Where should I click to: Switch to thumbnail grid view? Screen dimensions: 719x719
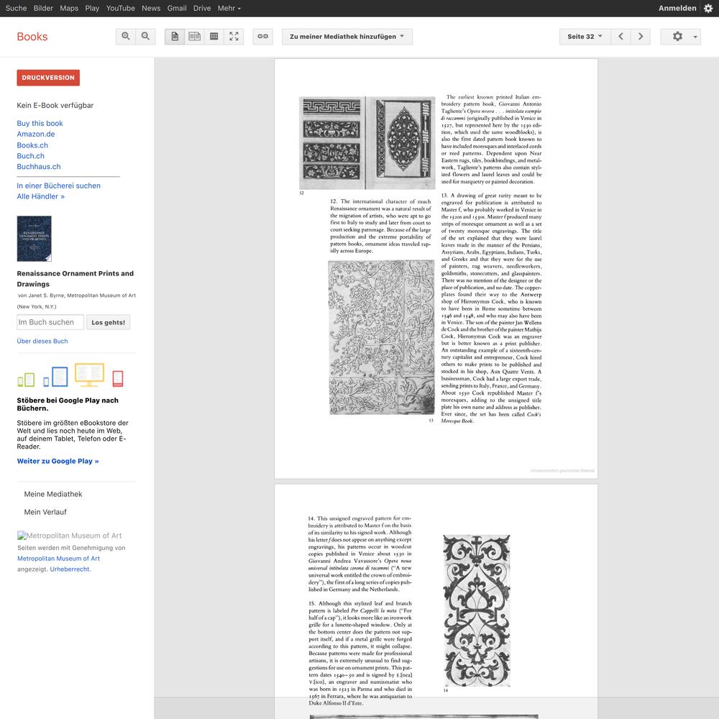coord(214,37)
